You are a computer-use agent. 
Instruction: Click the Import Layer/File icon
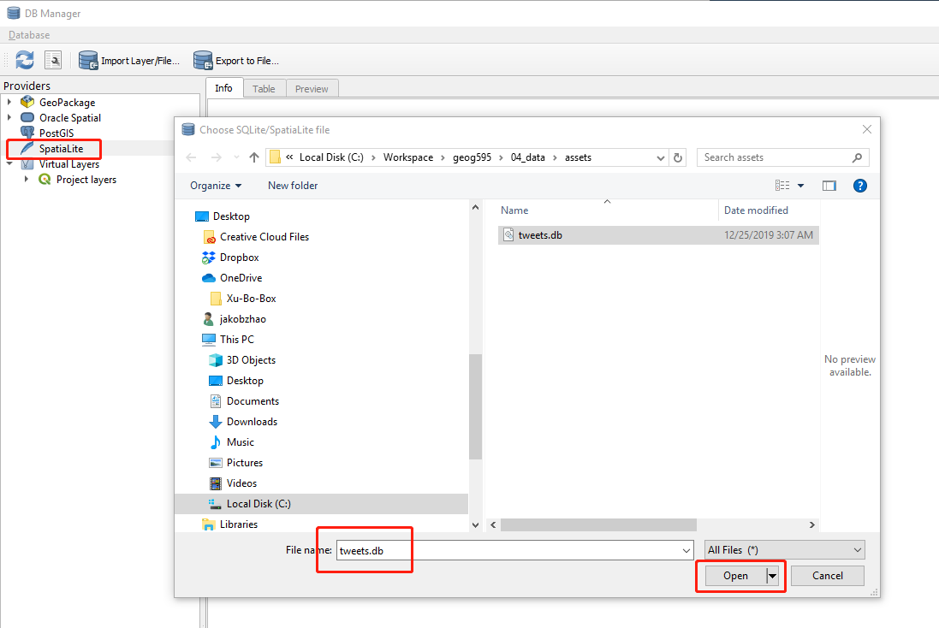click(x=88, y=60)
